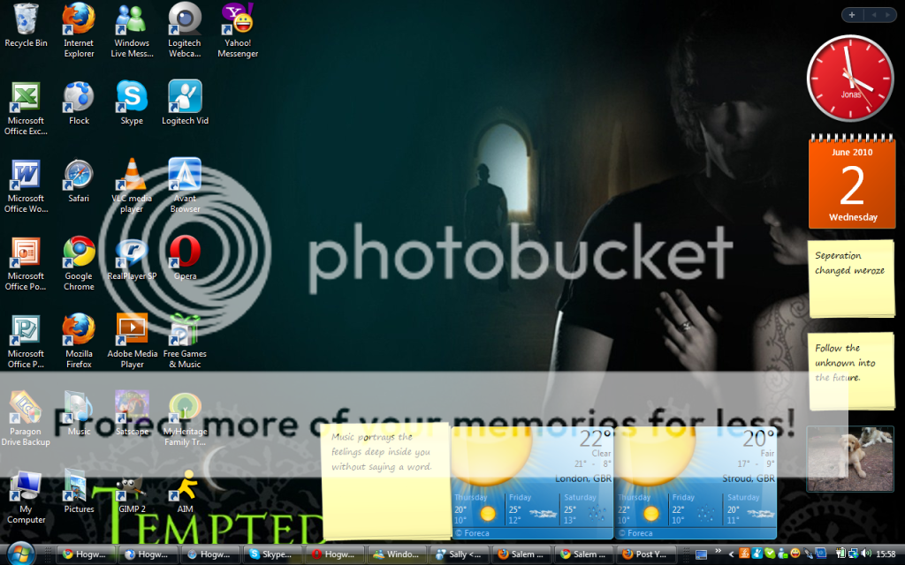Image resolution: width=905 pixels, height=565 pixels.
Task: Click the orange Java tray icon
Action: (744, 554)
